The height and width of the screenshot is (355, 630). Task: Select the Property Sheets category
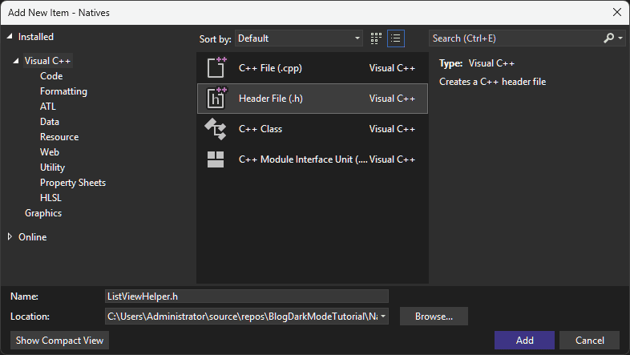(x=73, y=183)
